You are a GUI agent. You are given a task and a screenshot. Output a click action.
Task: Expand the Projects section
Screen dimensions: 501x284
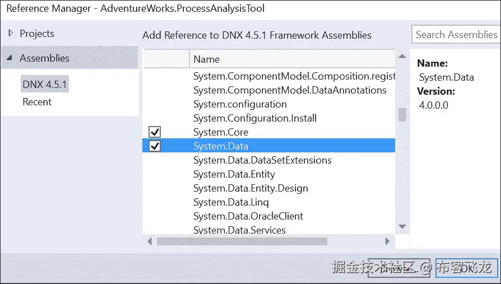pos(10,34)
